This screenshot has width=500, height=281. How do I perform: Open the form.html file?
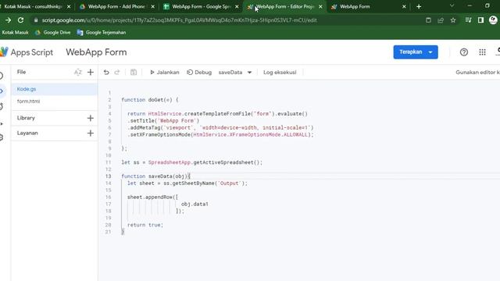pyautogui.click(x=55, y=101)
